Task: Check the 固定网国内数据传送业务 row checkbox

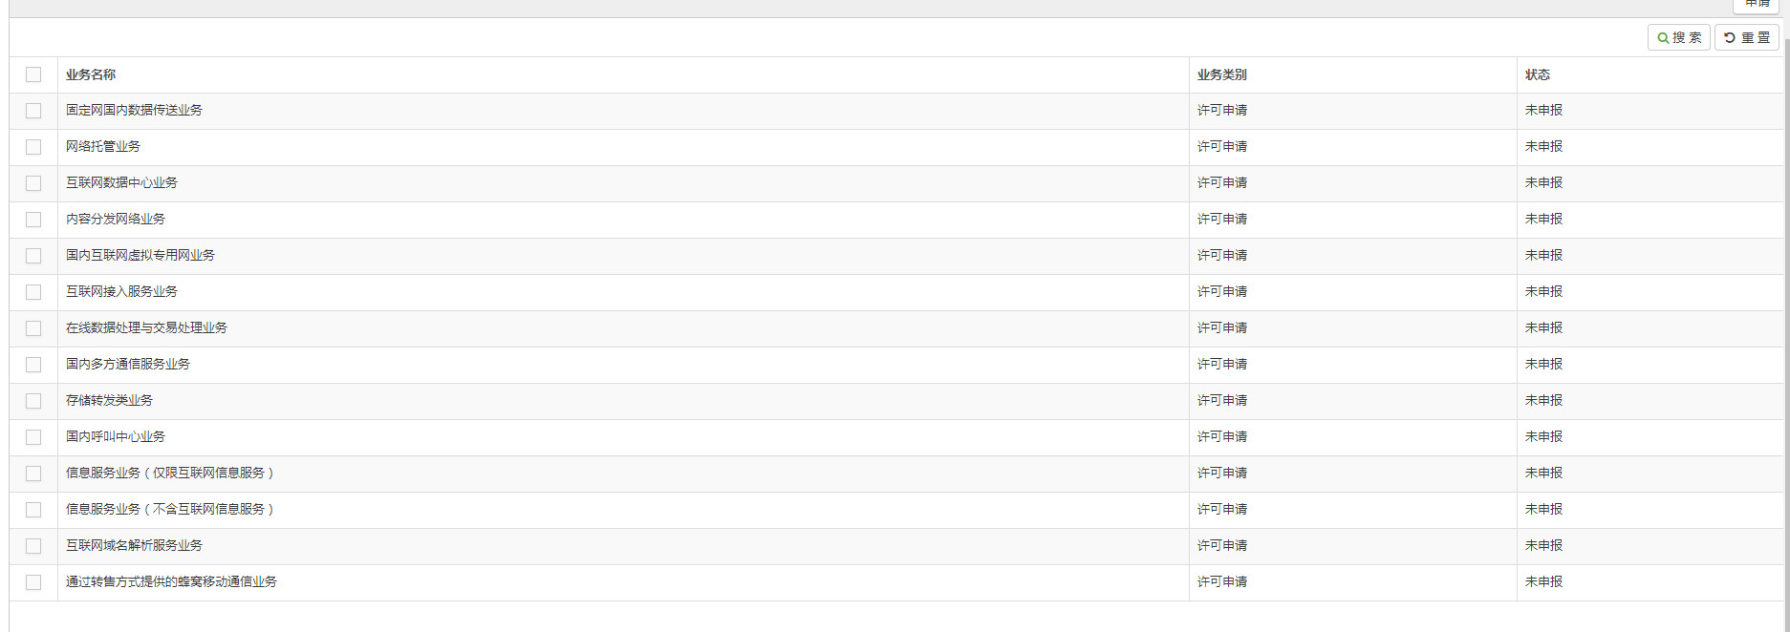Action: pyautogui.click(x=33, y=111)
